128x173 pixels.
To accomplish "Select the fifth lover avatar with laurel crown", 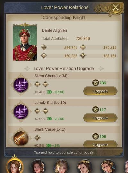I will coord(108,166).
